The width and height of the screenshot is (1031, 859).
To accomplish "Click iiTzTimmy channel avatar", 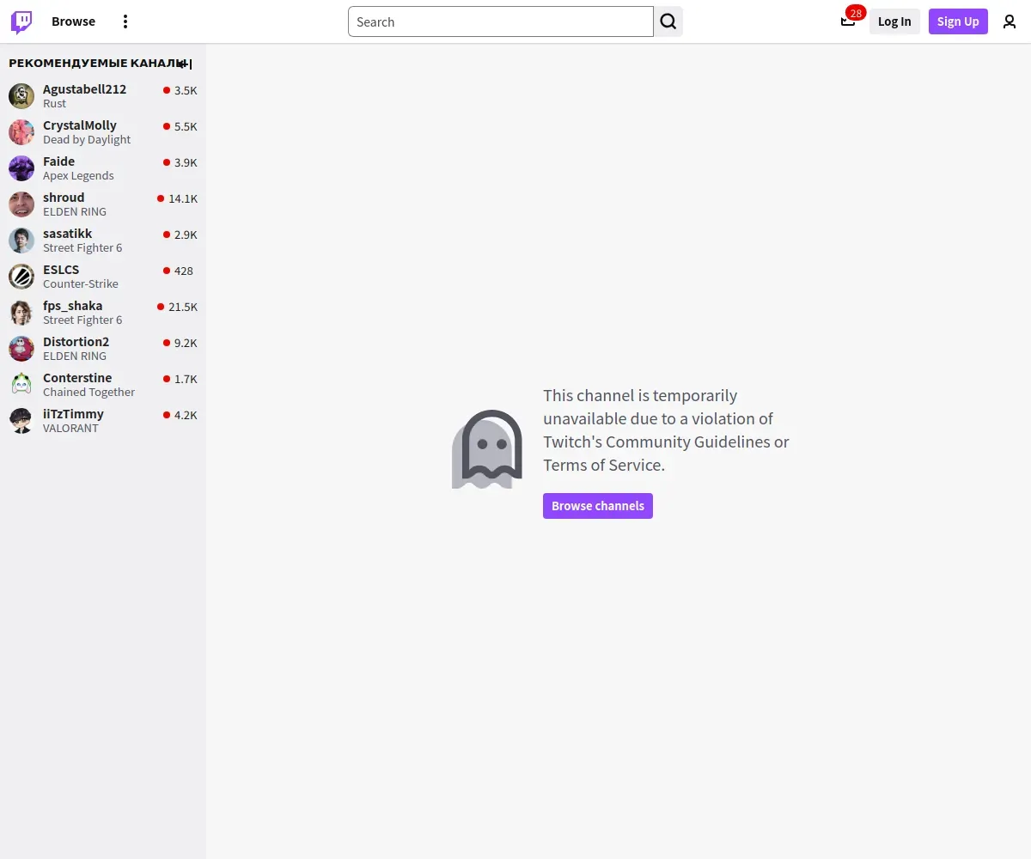I will [x=21, y=421].
